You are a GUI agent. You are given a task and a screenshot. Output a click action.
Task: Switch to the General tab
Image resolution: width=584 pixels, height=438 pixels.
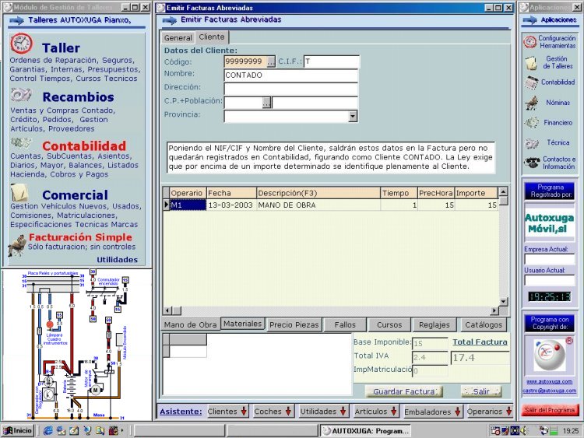(178, 38)
